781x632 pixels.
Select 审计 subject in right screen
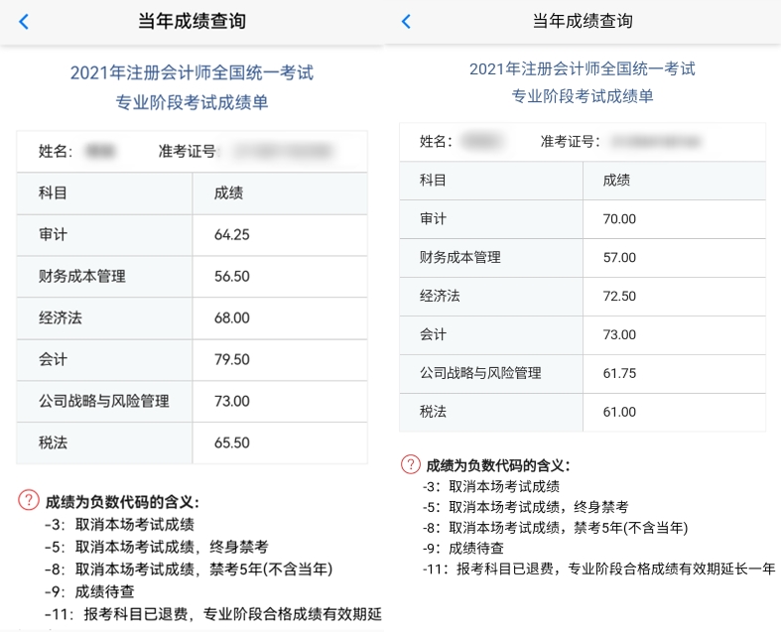pos(433,218)
